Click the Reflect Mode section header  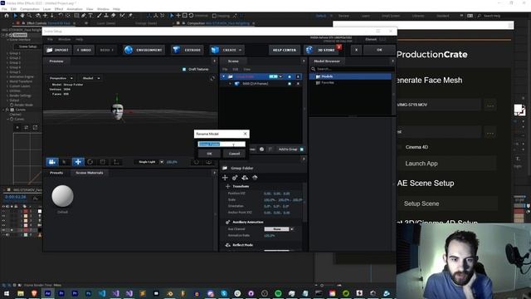click(x=242, y=245)
